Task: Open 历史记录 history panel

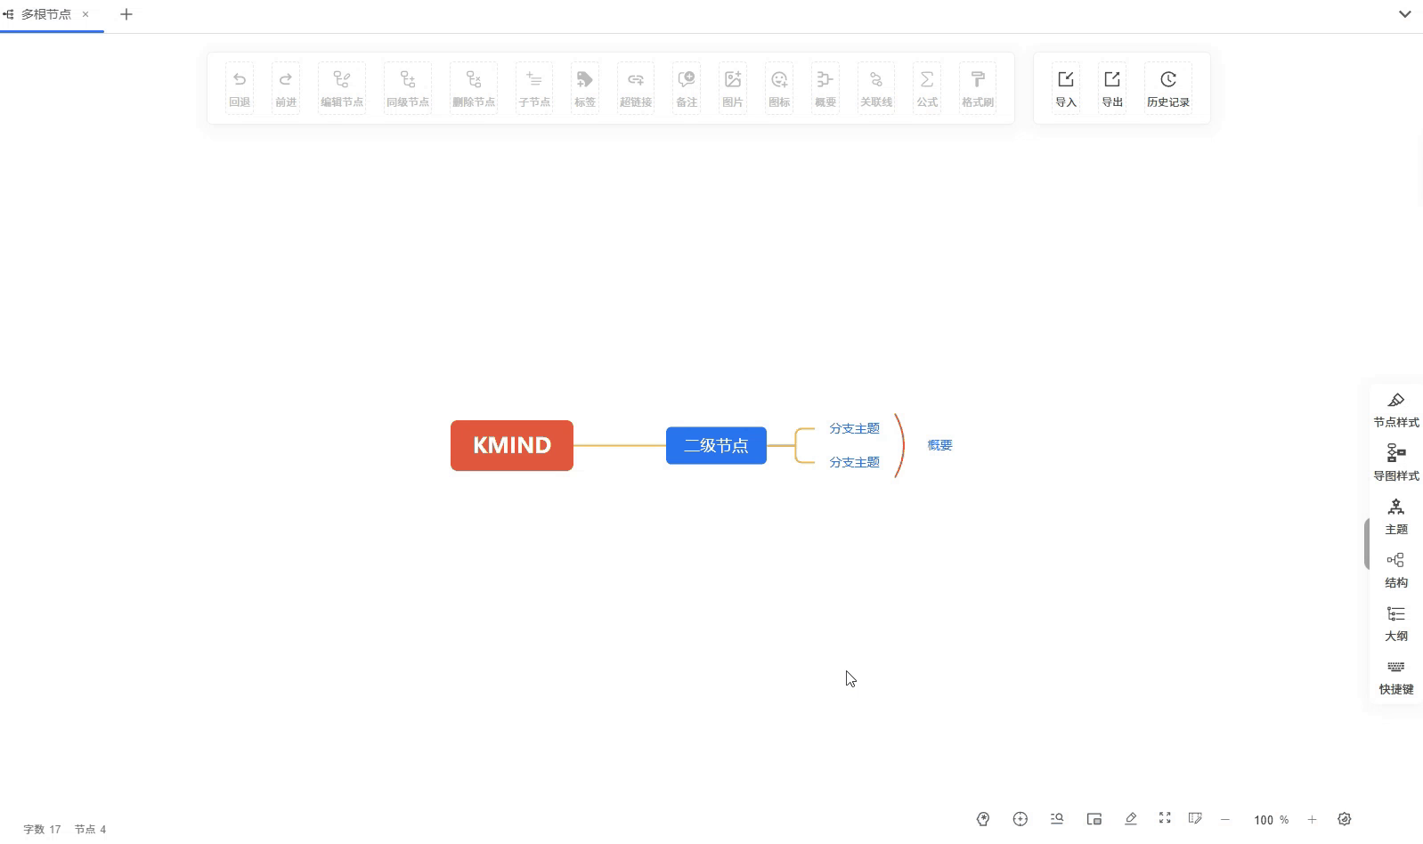Action: pos(1168,87)
